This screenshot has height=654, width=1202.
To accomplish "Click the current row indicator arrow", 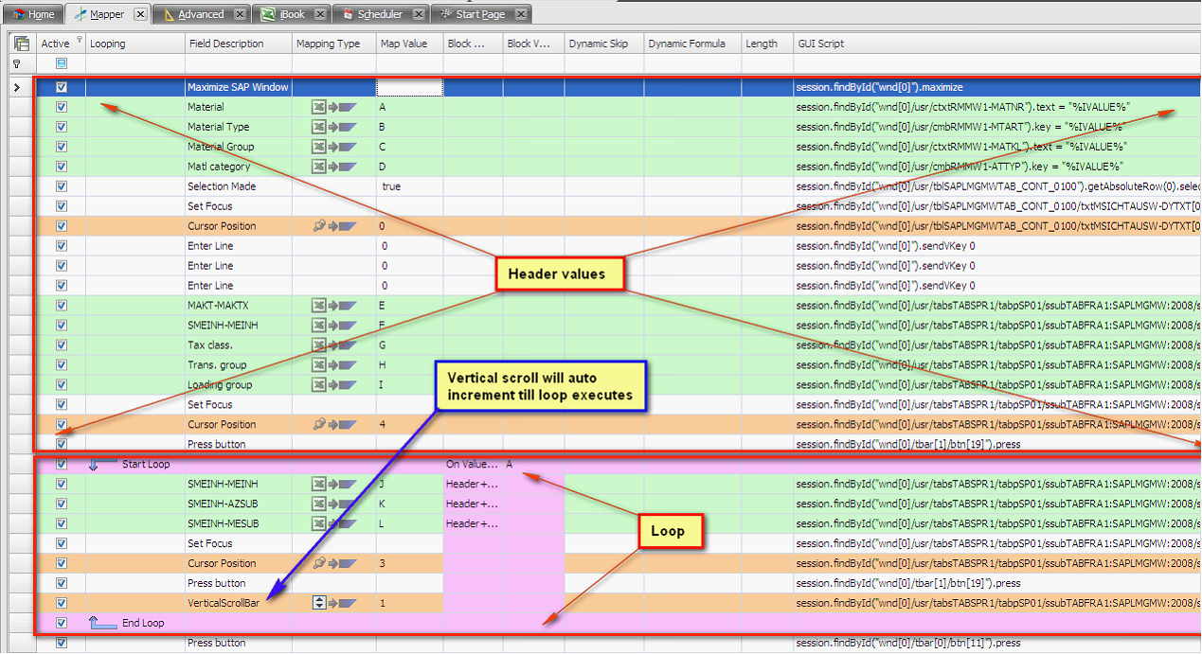I will (16, 87).
